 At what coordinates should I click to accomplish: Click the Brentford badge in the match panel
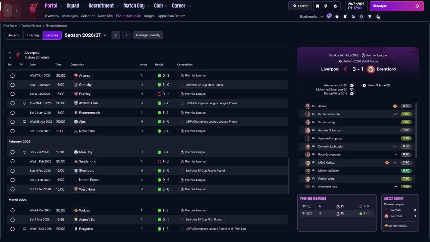[371, 69]
